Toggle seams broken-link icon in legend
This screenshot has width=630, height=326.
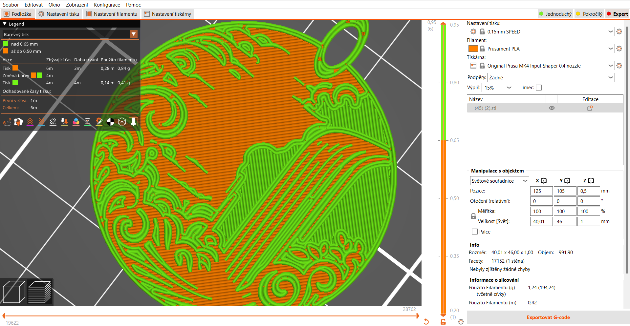(53, 122)
